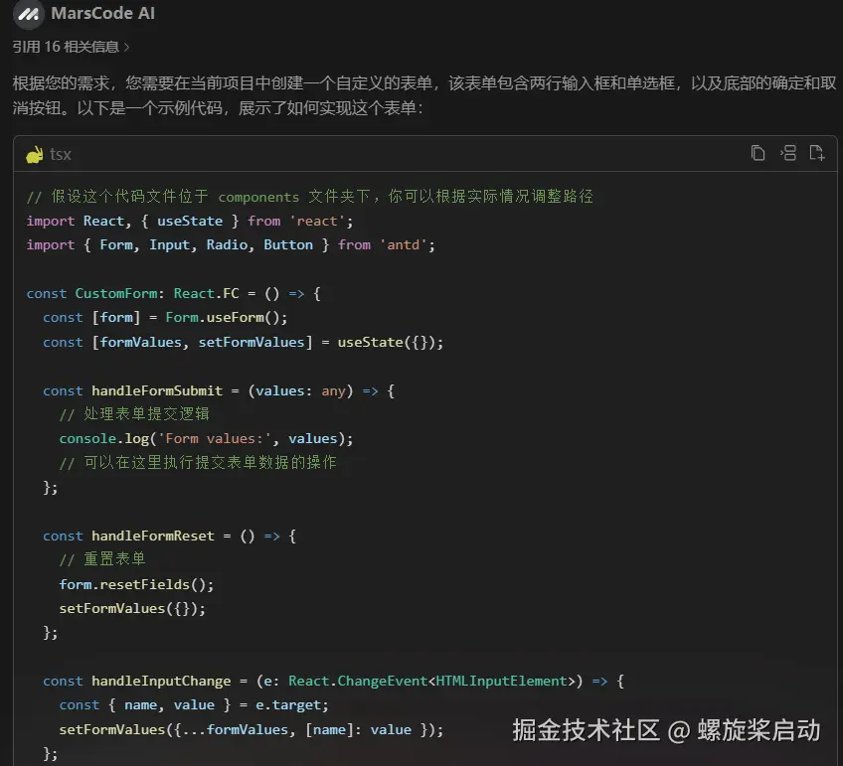Click the MarsCode AI title text

102,13
